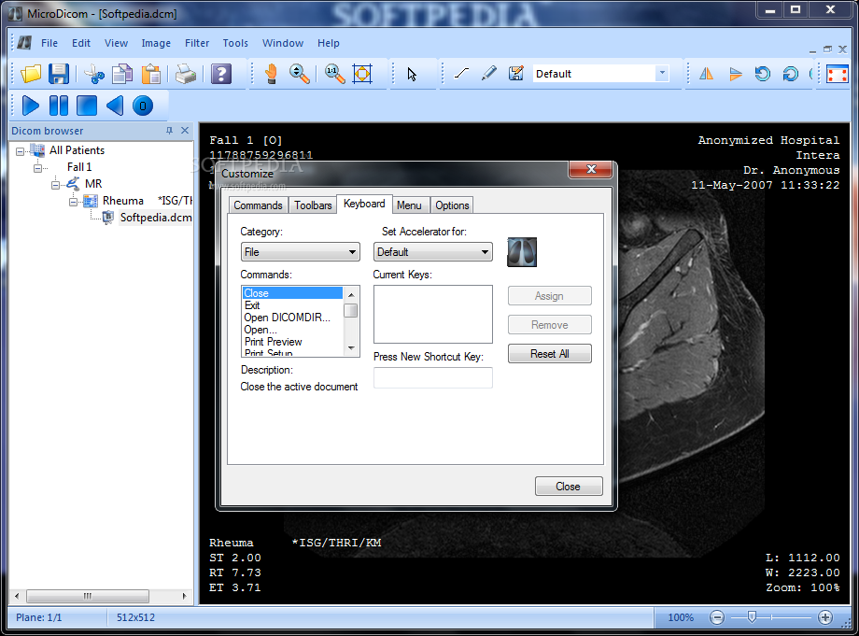Open the window preset Default dropdown in toolbar

[x=662, y=74]
